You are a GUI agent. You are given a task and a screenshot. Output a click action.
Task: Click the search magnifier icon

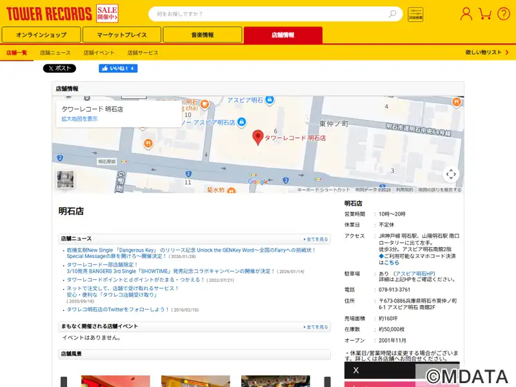click(x=392, y=14)
